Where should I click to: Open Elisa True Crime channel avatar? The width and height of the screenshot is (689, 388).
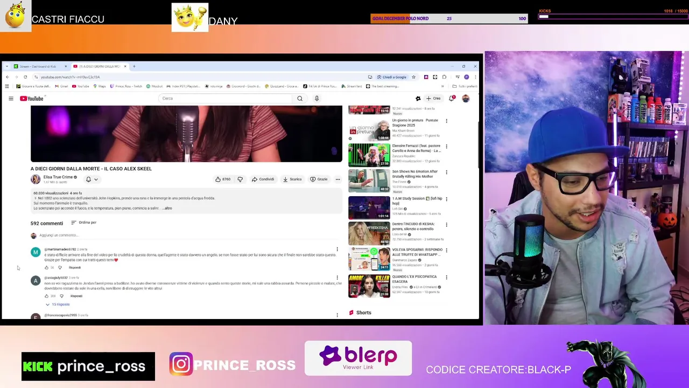(36, 179)
